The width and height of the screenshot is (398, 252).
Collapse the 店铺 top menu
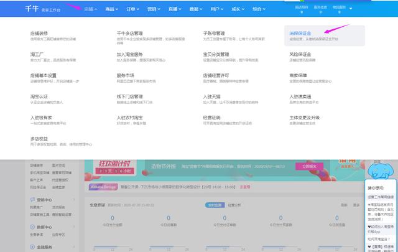[91, 9]
